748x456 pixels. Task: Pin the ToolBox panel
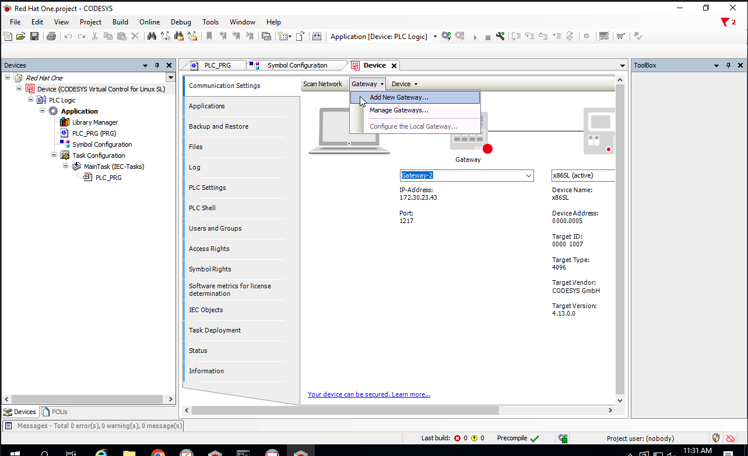click(x=728, y=65)
